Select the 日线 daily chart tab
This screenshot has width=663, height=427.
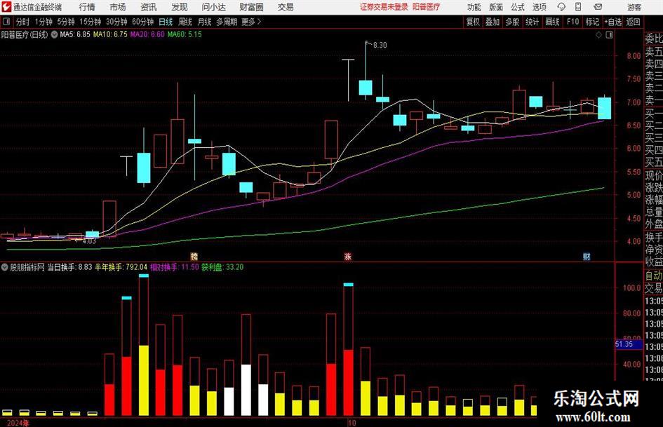[x=166, y=22]
